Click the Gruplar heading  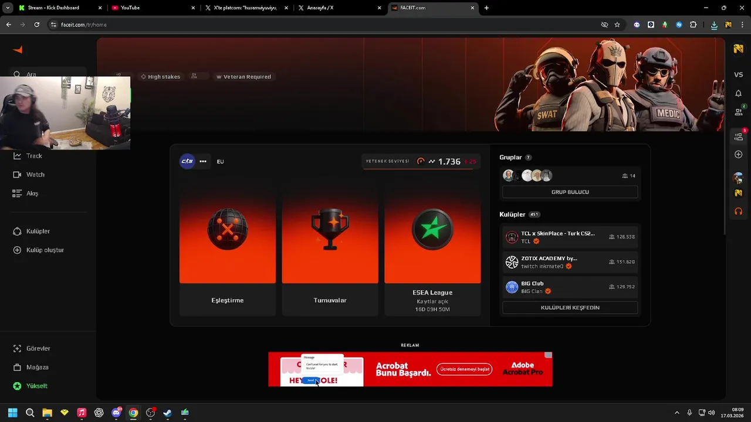pos(510,157)
